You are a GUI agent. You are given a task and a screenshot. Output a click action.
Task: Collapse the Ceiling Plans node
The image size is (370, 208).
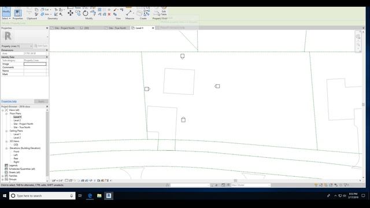point(6,131)
